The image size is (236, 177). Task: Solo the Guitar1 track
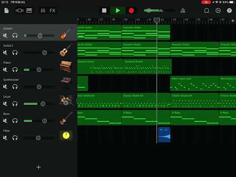pos(15,35)
